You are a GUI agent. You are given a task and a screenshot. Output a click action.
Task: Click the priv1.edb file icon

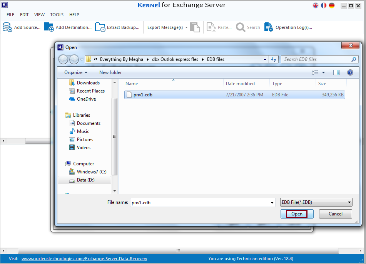point(129,95)
